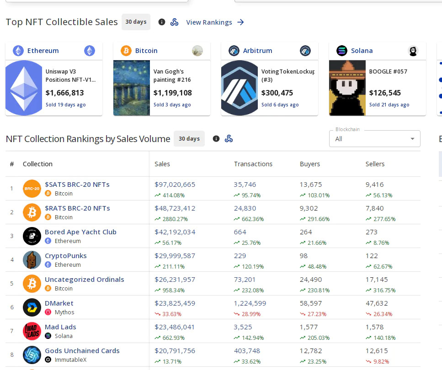442x370 pixels.
Task: Click BOOGLE #057 title text
Action: [388, 72]
